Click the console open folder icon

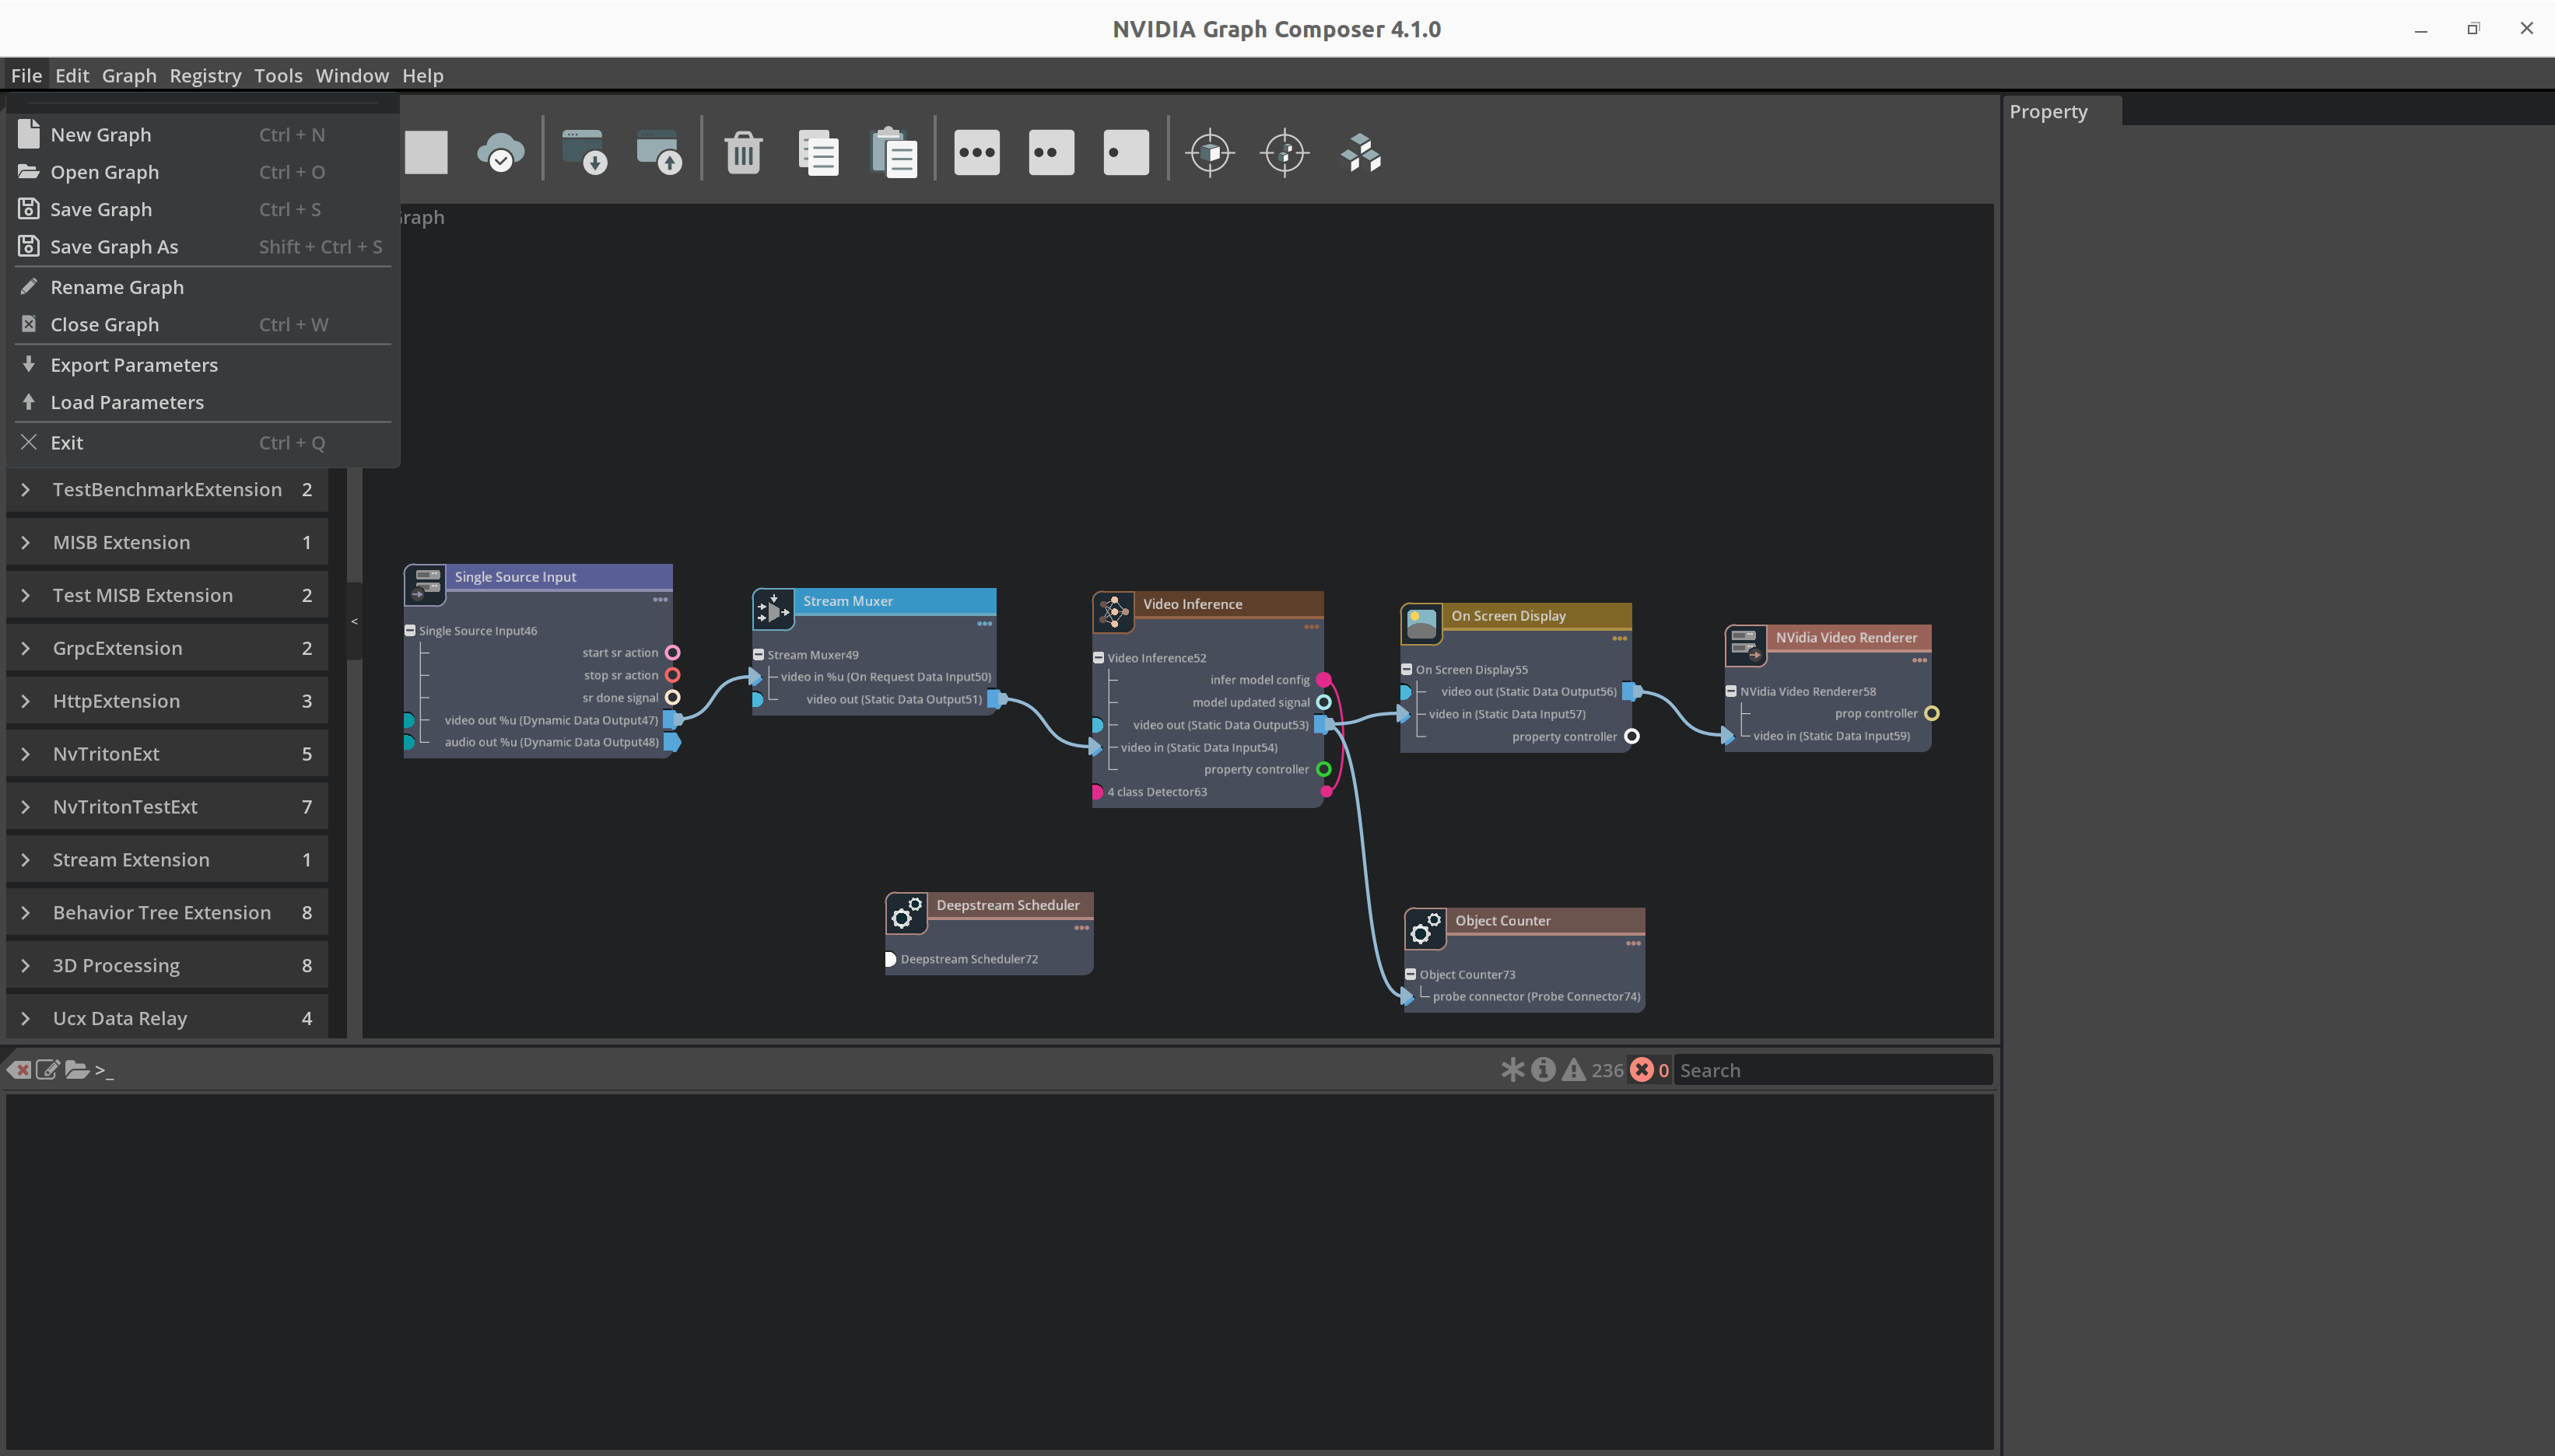[77, 1070]
